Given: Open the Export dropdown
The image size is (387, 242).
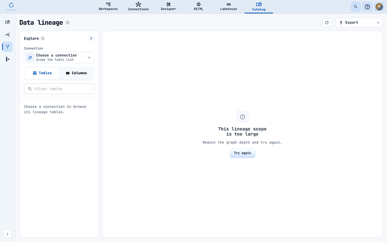Looking at the screenshot, I should point(359,23).
